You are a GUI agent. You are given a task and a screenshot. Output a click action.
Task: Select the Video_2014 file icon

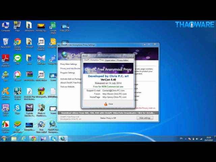click(x=65, y=27)
